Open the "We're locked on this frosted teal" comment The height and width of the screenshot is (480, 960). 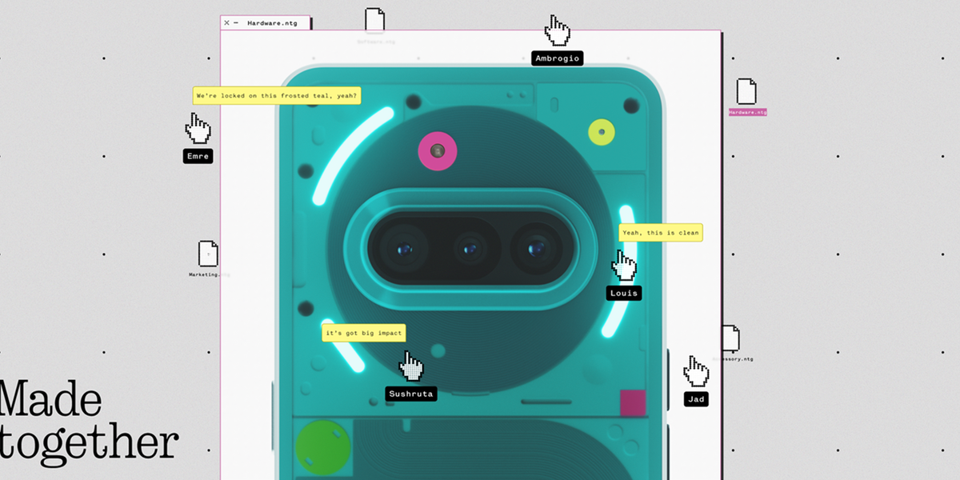[278, 96]
